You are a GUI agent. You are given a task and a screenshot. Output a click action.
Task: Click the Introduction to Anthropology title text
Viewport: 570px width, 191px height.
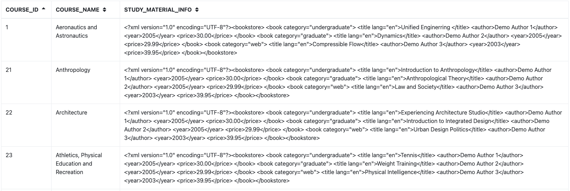[438, 70]
